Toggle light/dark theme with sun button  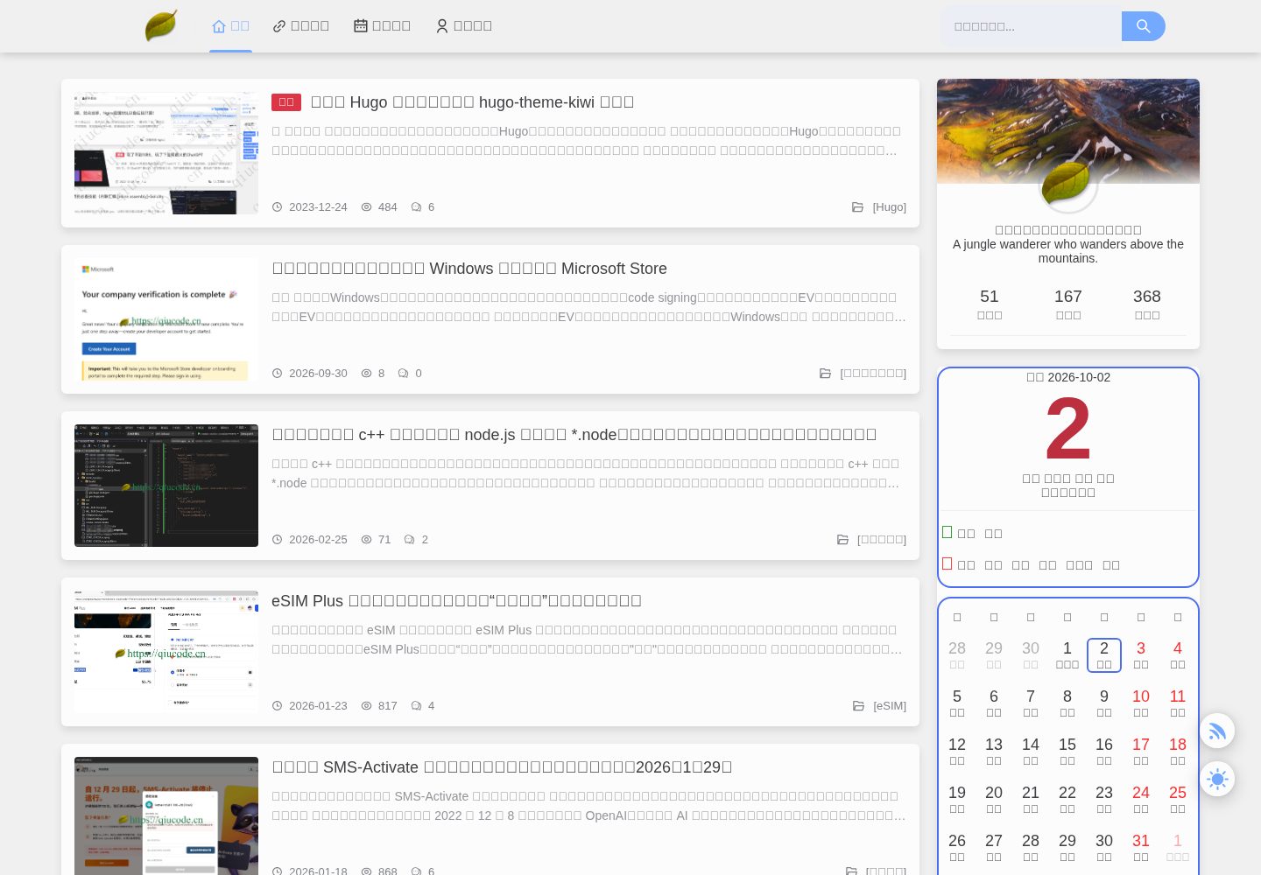[1217, 779]
